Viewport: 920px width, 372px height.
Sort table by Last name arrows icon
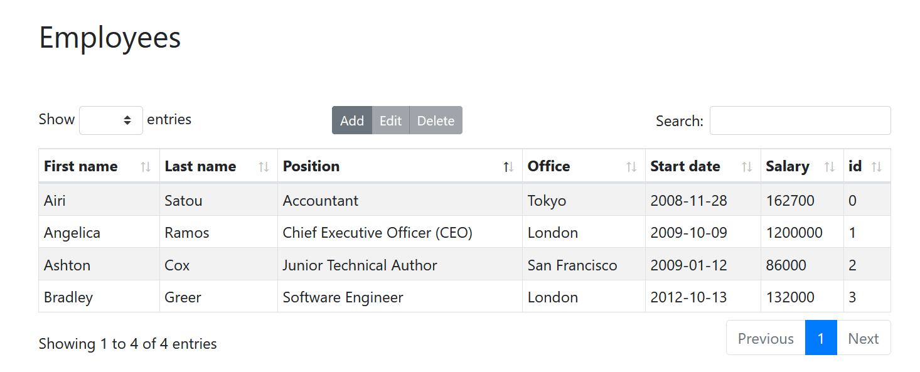click(264, 167)
